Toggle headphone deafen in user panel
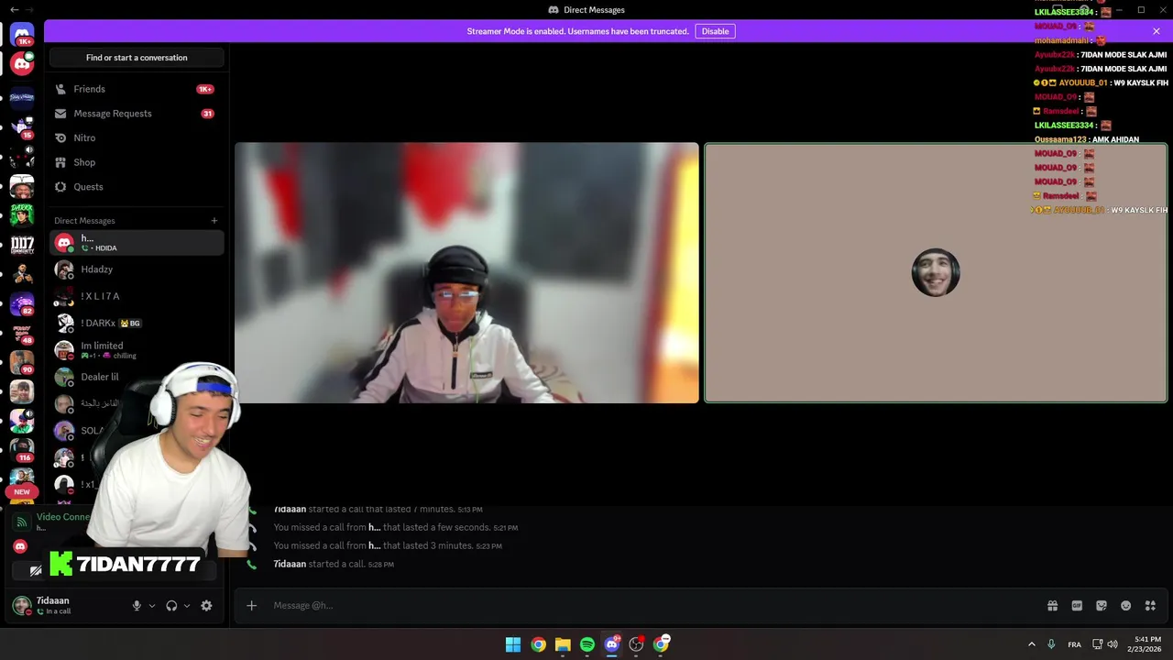This screenshot has width=1173, height=660. coord(171,606)
